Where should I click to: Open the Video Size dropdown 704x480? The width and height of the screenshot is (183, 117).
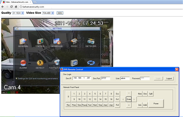pyautogui.click(x=48, y=13)
